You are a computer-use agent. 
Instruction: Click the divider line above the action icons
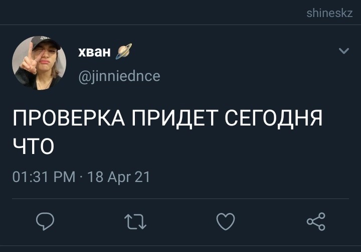tap(180, 199)
